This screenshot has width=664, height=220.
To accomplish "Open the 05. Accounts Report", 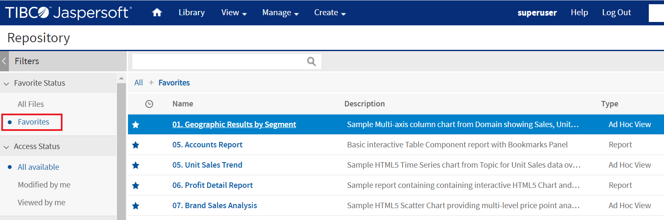I will [x=207, y=145].
